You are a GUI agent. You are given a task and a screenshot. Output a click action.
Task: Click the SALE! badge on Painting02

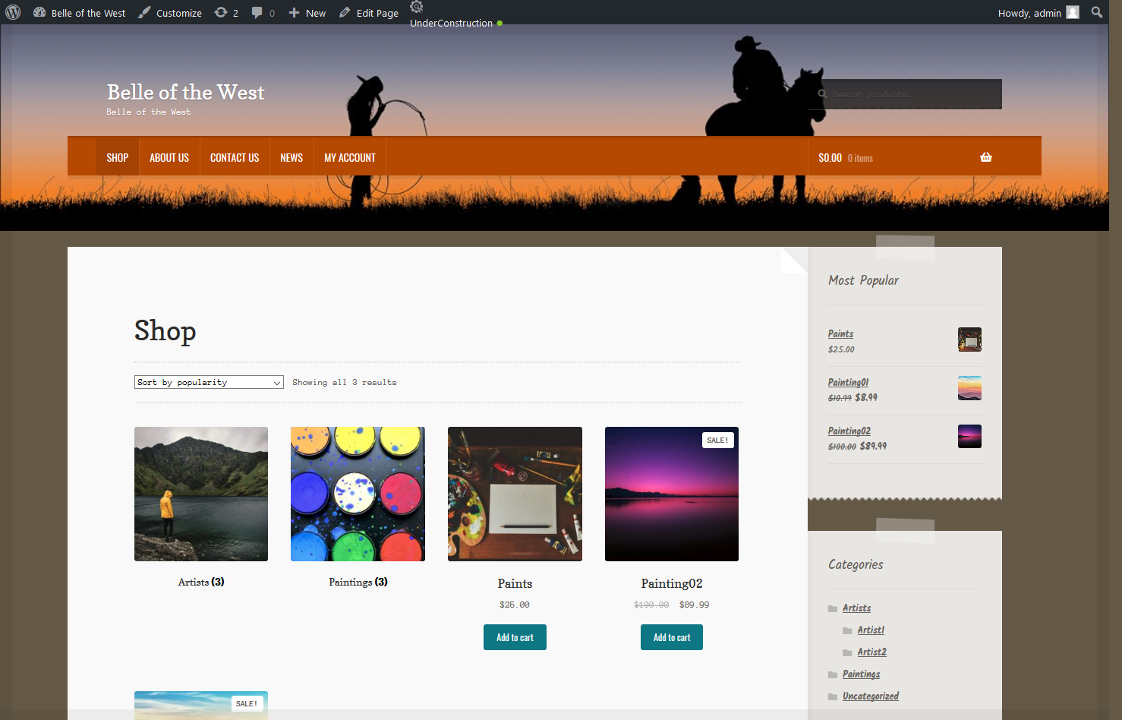coord(717,440)
